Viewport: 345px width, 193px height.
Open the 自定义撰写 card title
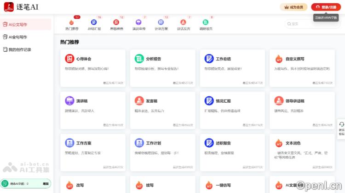coord(295,59)
